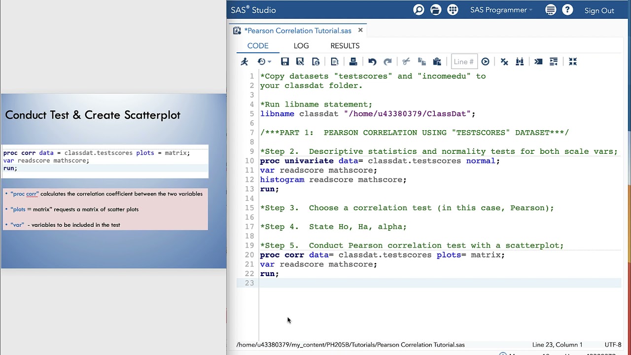631x355 pixels.
Task: Click UTF-8 encoding in status bar
Action: pos(613,345)
